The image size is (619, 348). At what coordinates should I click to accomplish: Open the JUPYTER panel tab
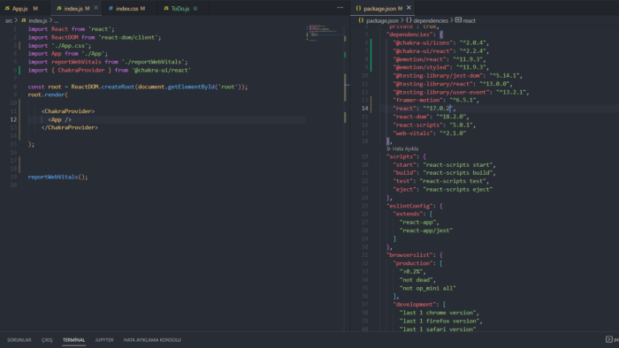pos(104,340)
